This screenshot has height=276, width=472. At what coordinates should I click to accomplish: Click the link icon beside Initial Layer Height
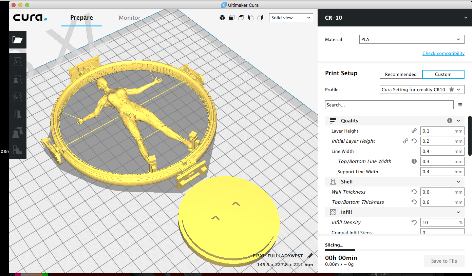tap(405, 141)
